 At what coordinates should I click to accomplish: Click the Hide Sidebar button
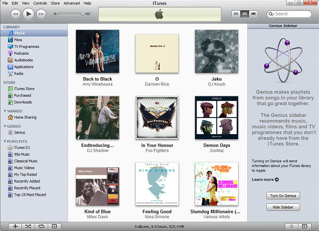coord(283,207)
